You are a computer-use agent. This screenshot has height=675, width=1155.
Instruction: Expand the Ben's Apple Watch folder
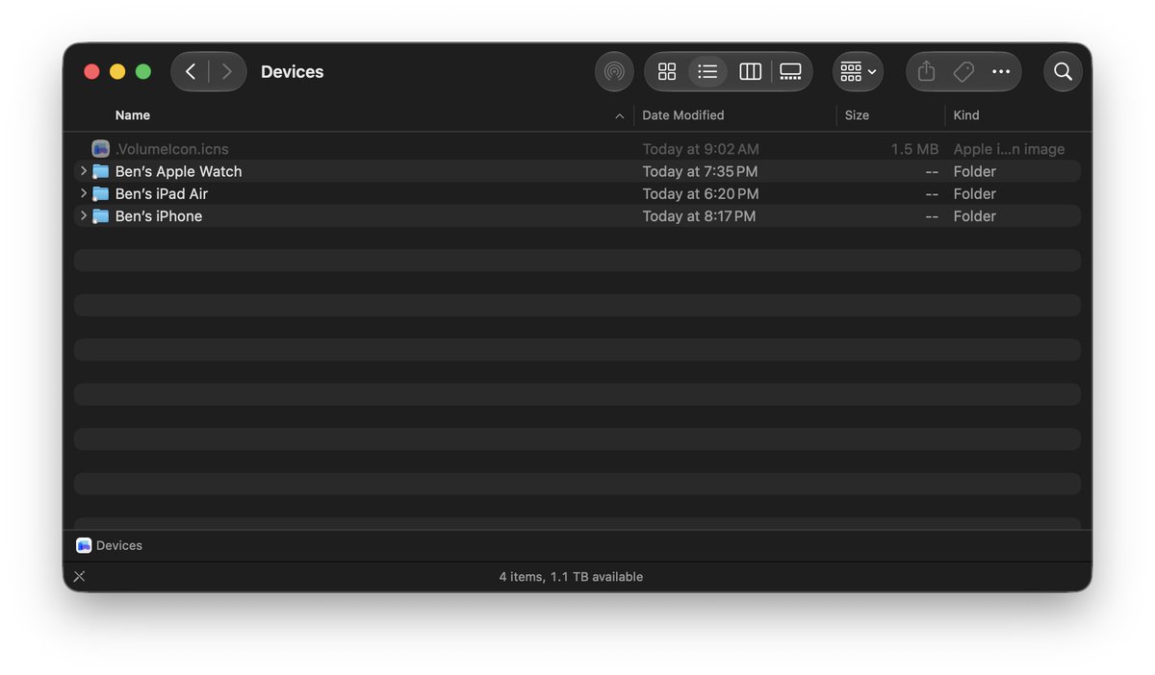[84, 171]
